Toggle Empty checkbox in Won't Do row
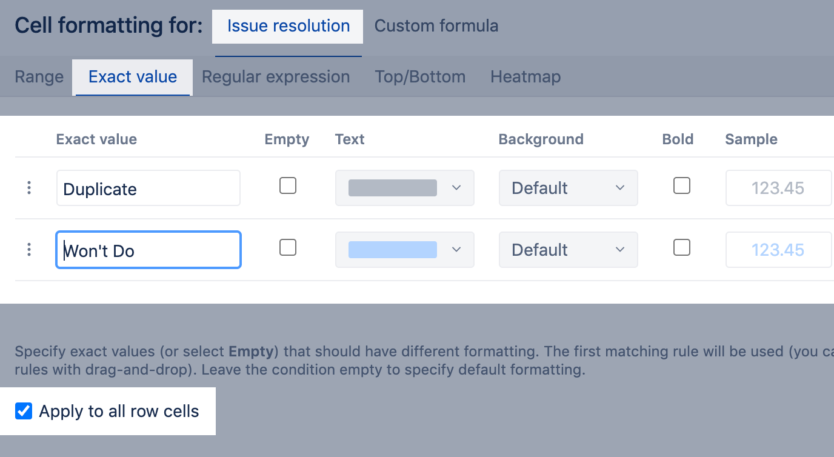This screenshot has width=834, height=457. coord(288,247)
